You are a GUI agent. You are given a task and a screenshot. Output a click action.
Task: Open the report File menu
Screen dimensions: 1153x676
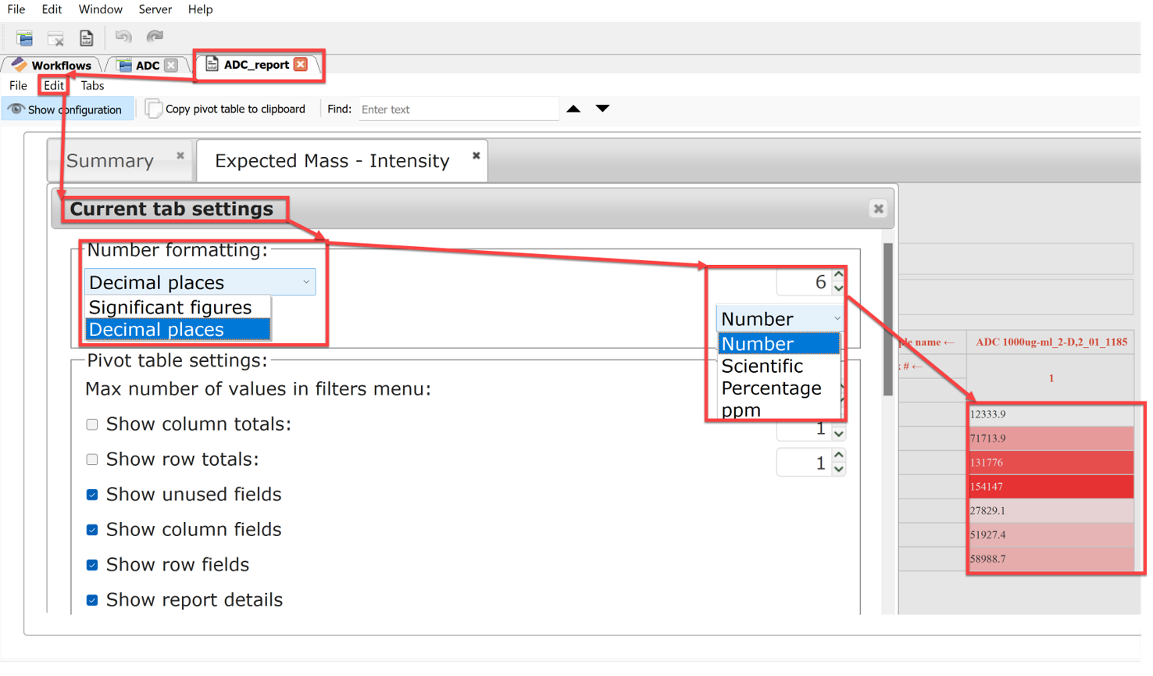18,86
